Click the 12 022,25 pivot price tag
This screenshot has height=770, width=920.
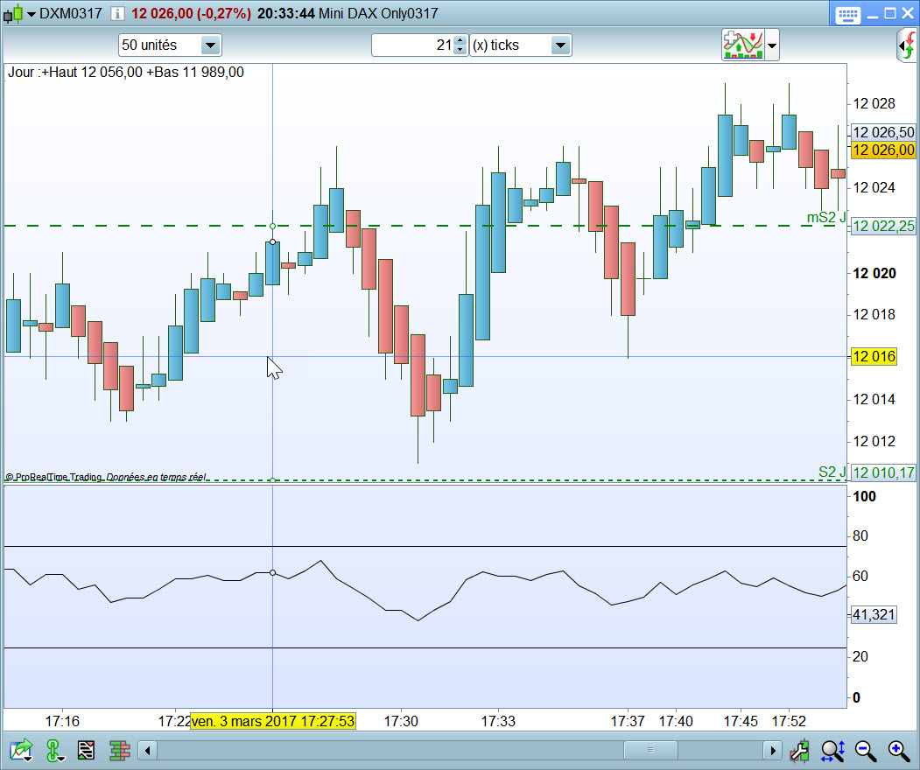click(883, 227)
